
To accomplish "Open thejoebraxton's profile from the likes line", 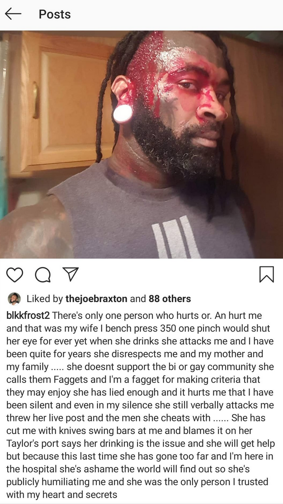I will coord(96,299).
